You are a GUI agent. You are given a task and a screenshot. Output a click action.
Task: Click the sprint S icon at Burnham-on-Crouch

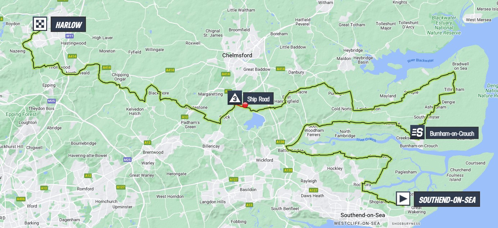[x=417, y=132]
